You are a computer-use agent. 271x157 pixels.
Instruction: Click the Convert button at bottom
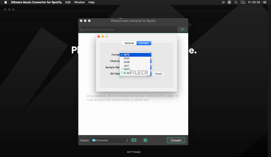click(176, 140)
